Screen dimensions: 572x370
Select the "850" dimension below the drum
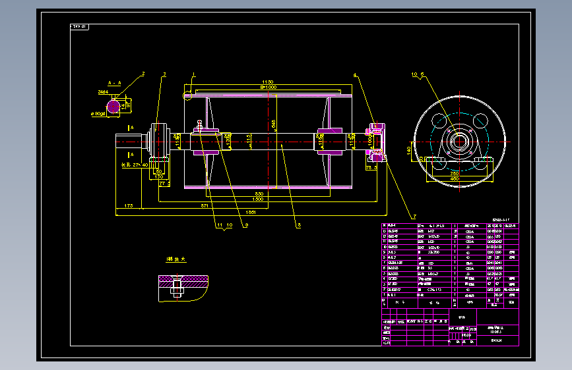point(259,194)
